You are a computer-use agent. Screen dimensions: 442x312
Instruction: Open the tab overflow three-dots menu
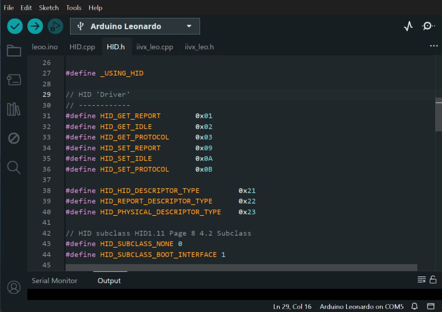pos(434,46)
